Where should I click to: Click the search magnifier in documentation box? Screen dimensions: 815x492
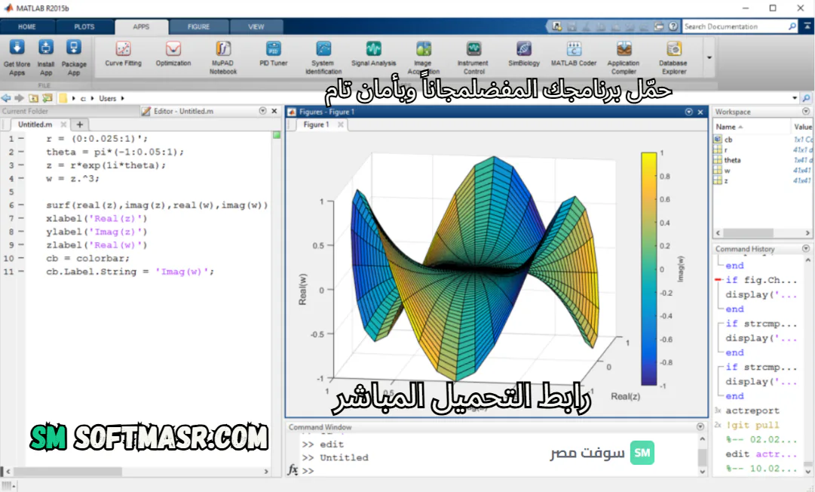click(x=792, y=26)
